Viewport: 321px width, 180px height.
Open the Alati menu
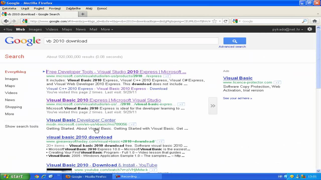point(89,8)
